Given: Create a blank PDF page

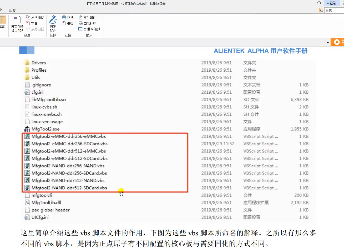Looking at the screenshot, I should point(32,23).
